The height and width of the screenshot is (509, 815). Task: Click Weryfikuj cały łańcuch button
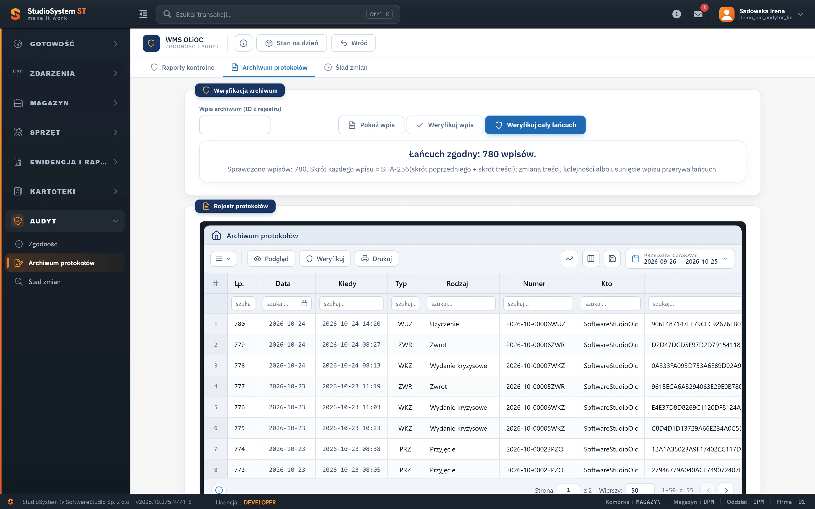pyautogui.click(x=535, y=125)
